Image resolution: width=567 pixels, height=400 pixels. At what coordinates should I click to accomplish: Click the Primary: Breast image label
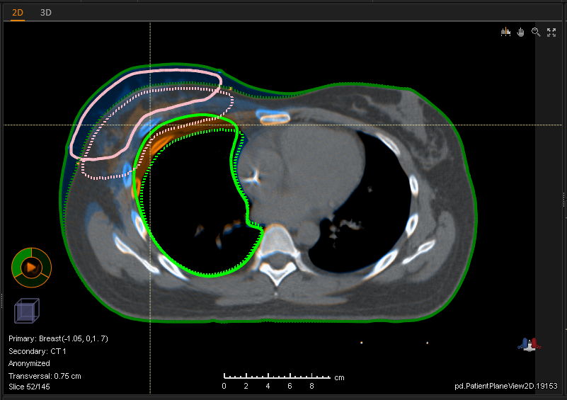(58, 339)
